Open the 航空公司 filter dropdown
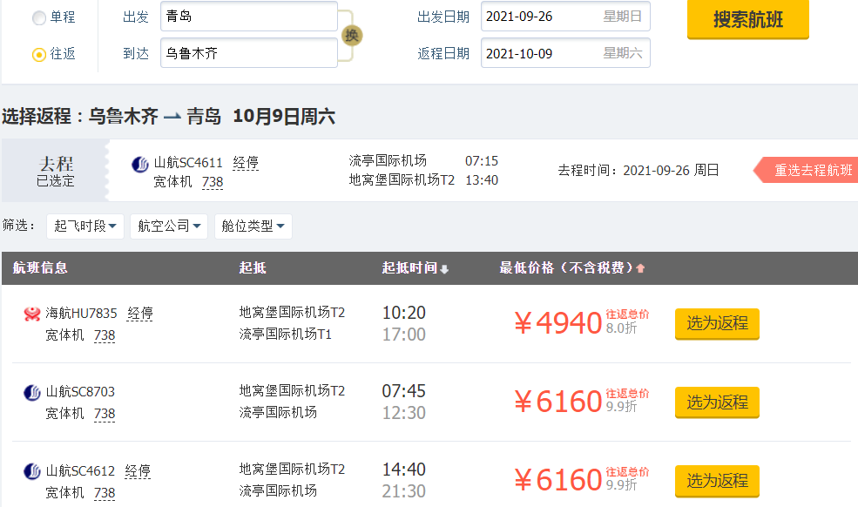This screenshot has height=507, width=858. click(x=169, y=226)
